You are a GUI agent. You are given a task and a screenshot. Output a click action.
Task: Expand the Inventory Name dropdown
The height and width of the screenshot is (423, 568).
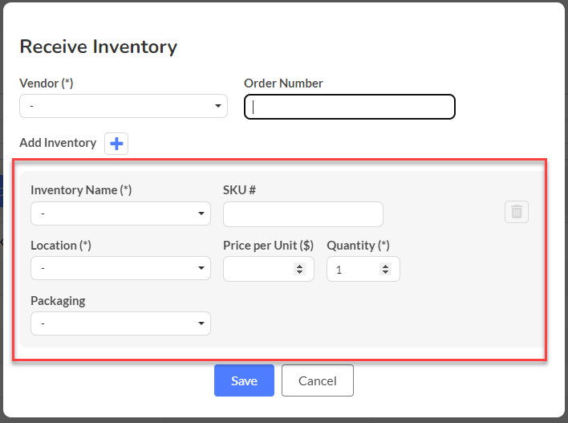120,214
